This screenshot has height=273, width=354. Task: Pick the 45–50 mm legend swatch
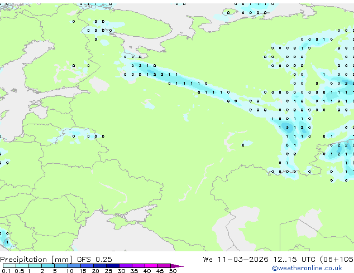point(164,266)
